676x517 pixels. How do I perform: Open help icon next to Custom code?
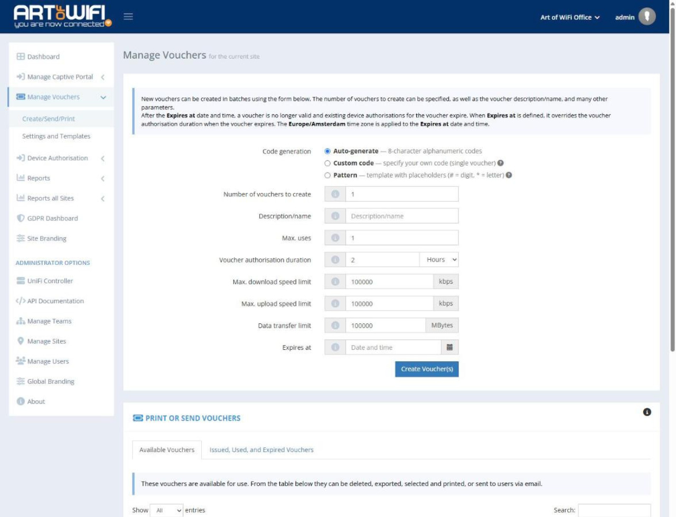click(500, 163)
